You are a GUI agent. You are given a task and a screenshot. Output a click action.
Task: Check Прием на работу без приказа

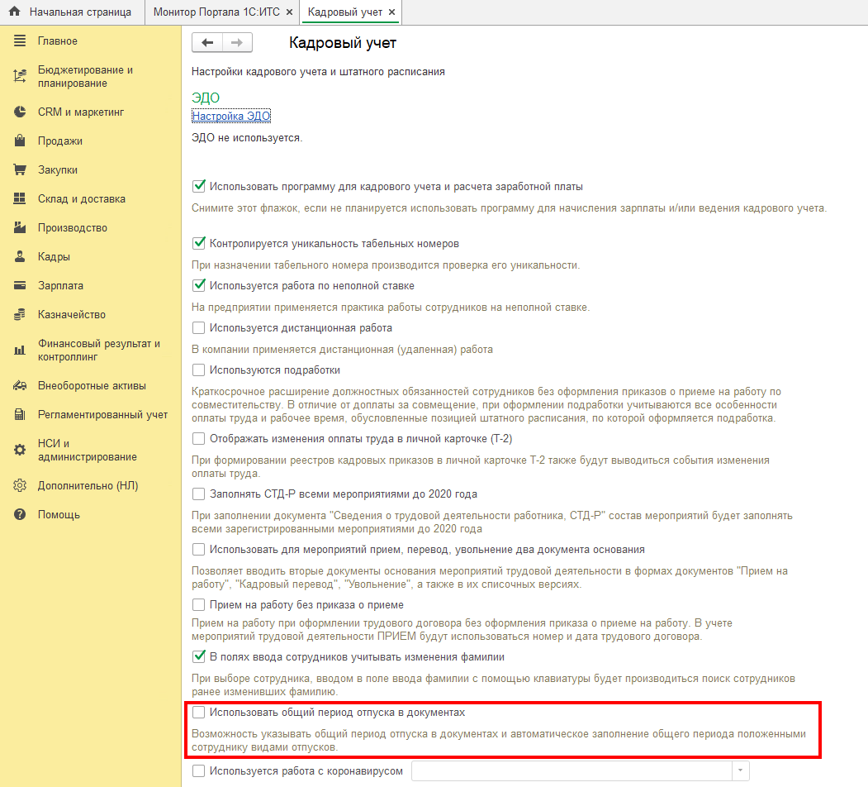pos(199,604)
